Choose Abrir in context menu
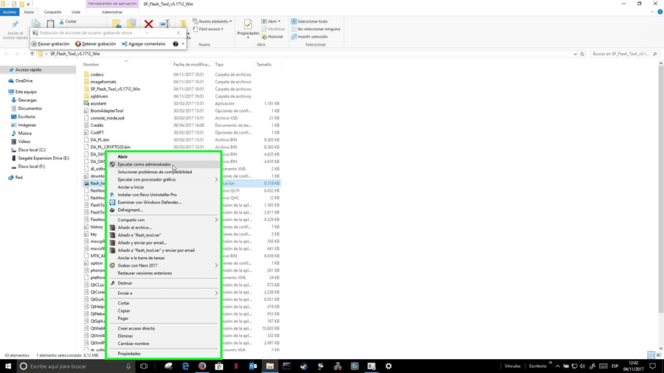664x373 pixels. (163, 157)
